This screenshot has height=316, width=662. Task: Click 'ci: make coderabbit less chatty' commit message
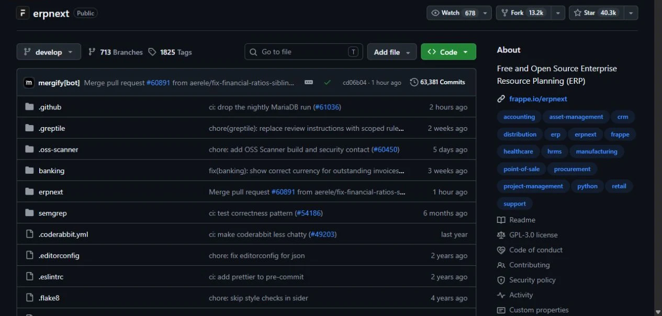[257, 234]
